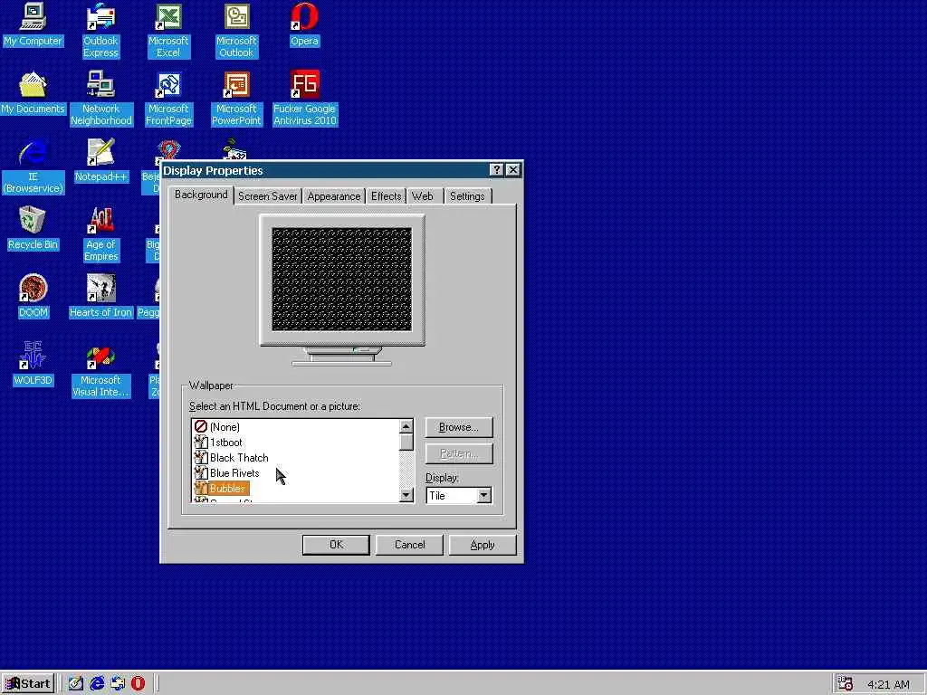Click the monitor wallpaper preview image

tap(341, 279)
